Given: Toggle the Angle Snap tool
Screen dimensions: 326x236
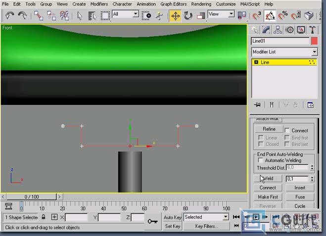Looking at the screenshot, I should tap(270, 16).
